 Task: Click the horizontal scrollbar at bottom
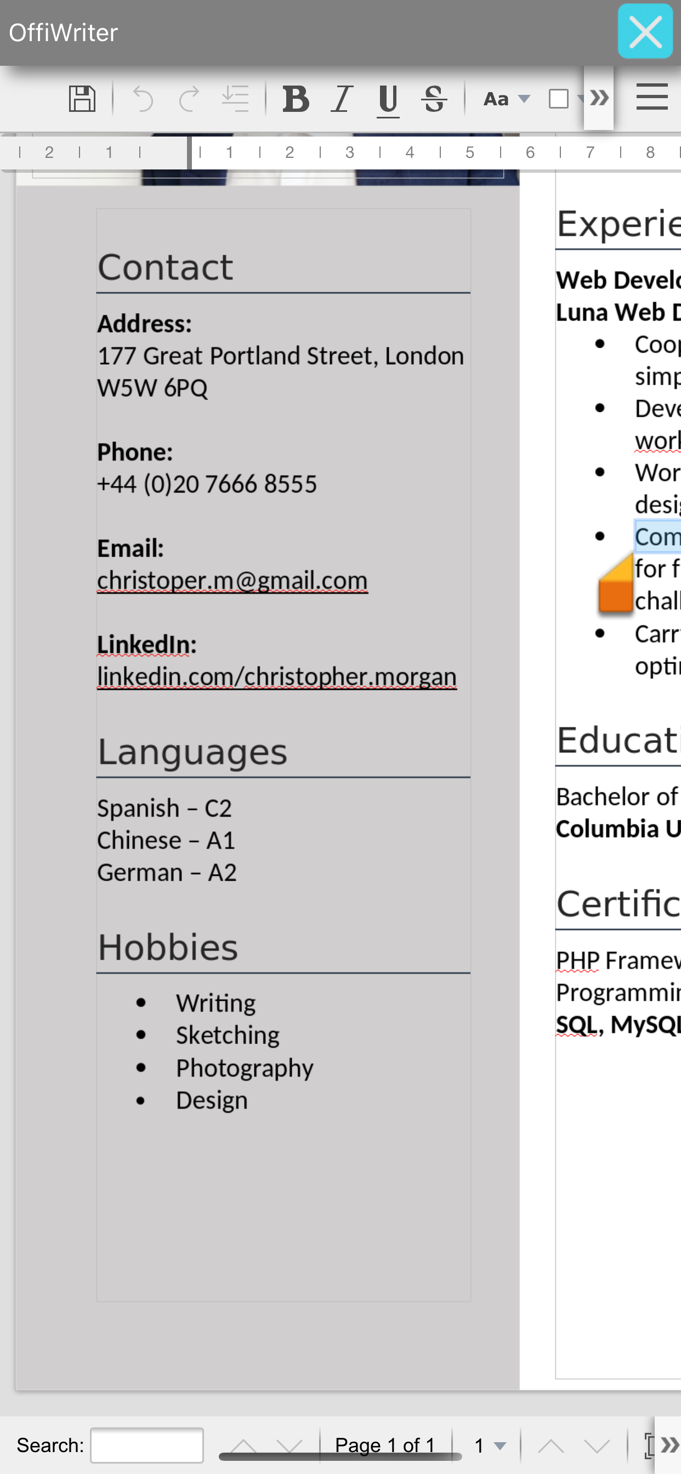(340, 1457)
